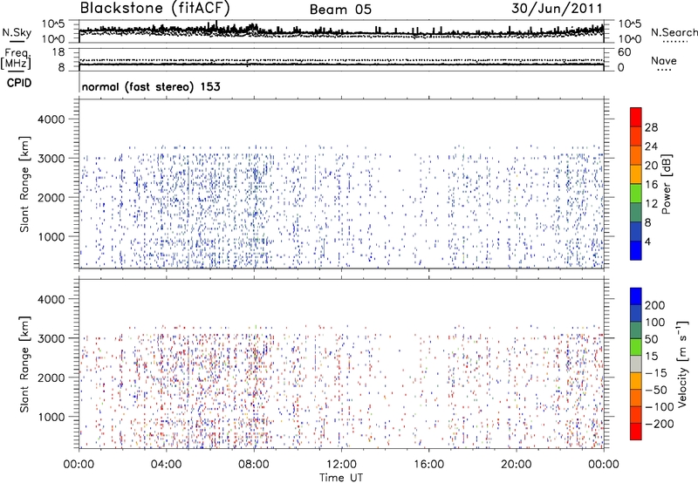Click the 'N.Sky' legend label
Screen dimensions: 698x483
pyautogui.click(x=17, y=32)
